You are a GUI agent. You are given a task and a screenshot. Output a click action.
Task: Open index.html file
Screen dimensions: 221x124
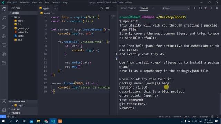pyautogui.click(x=23, y=32)
